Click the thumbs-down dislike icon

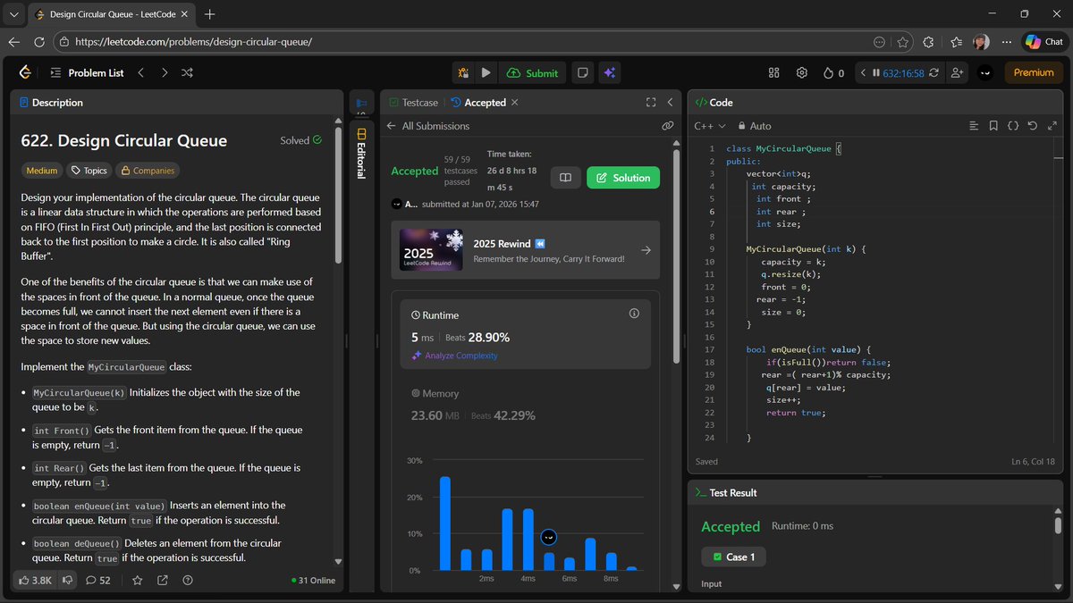[67, 580]
